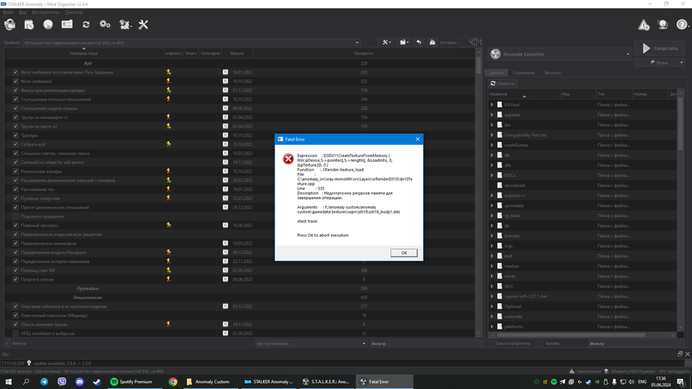Click the Warnings triangle icon
692x389 pixels.
click(644, 25)
